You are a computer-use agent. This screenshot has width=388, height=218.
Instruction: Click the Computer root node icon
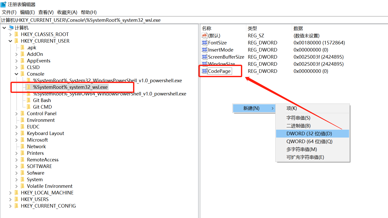[x=11, y=28]
